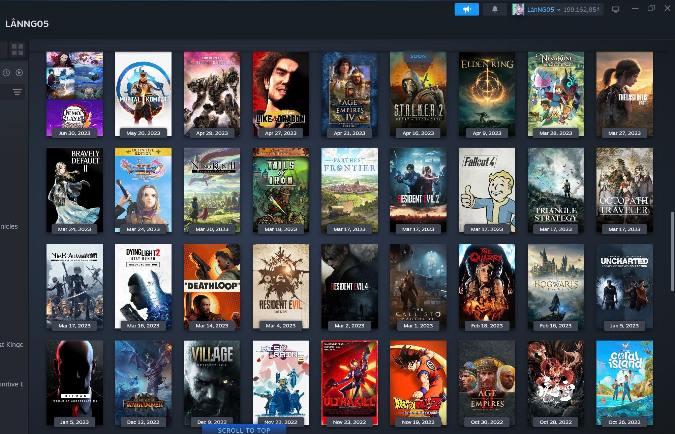Click the page vertical scrollbar thumb
The width and height of the screenshot is (675, 434).
[x=672, y=251]
